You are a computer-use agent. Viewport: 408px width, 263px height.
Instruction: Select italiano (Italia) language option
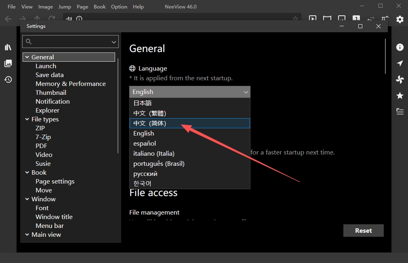point(190,154)
